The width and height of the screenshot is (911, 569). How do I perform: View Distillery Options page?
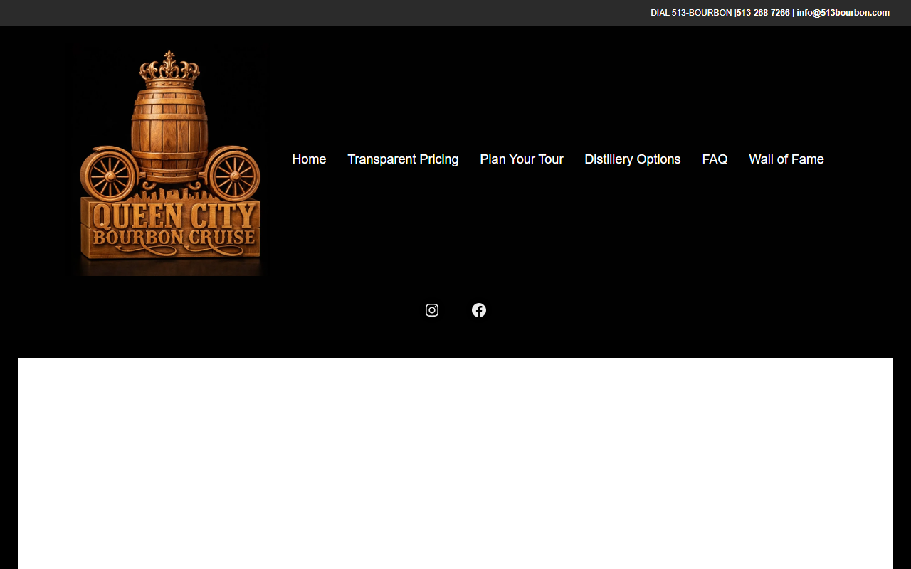tap(633, 159)
